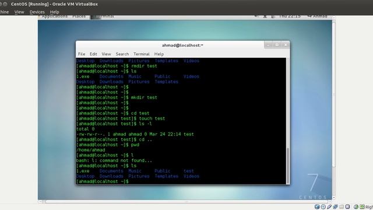Click the '/home/ahmad' output line
Viewport: 373px width, 210px height.
[91, 150]
